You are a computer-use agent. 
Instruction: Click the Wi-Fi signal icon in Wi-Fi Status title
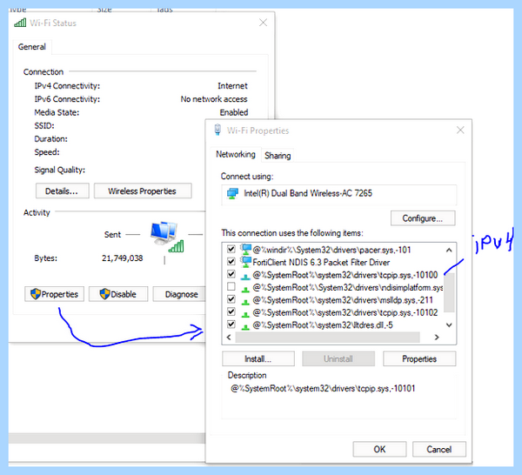tap(20, 23)
